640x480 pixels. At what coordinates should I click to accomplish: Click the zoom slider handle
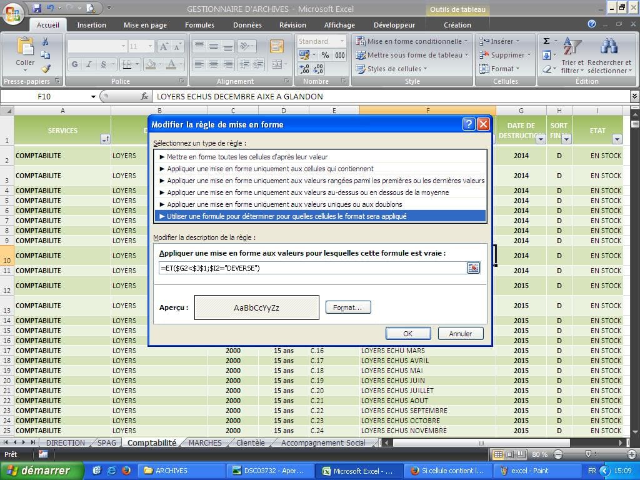point(587,454)
